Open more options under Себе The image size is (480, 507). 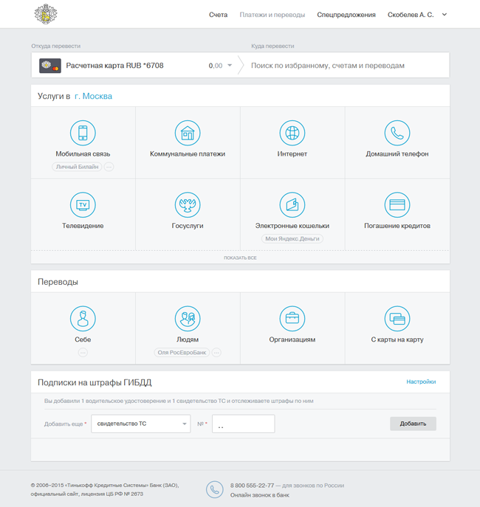point(83,353)
